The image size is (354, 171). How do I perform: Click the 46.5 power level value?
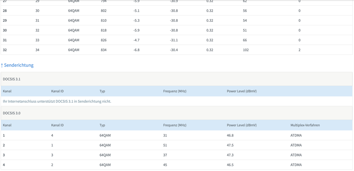point(230,165)
